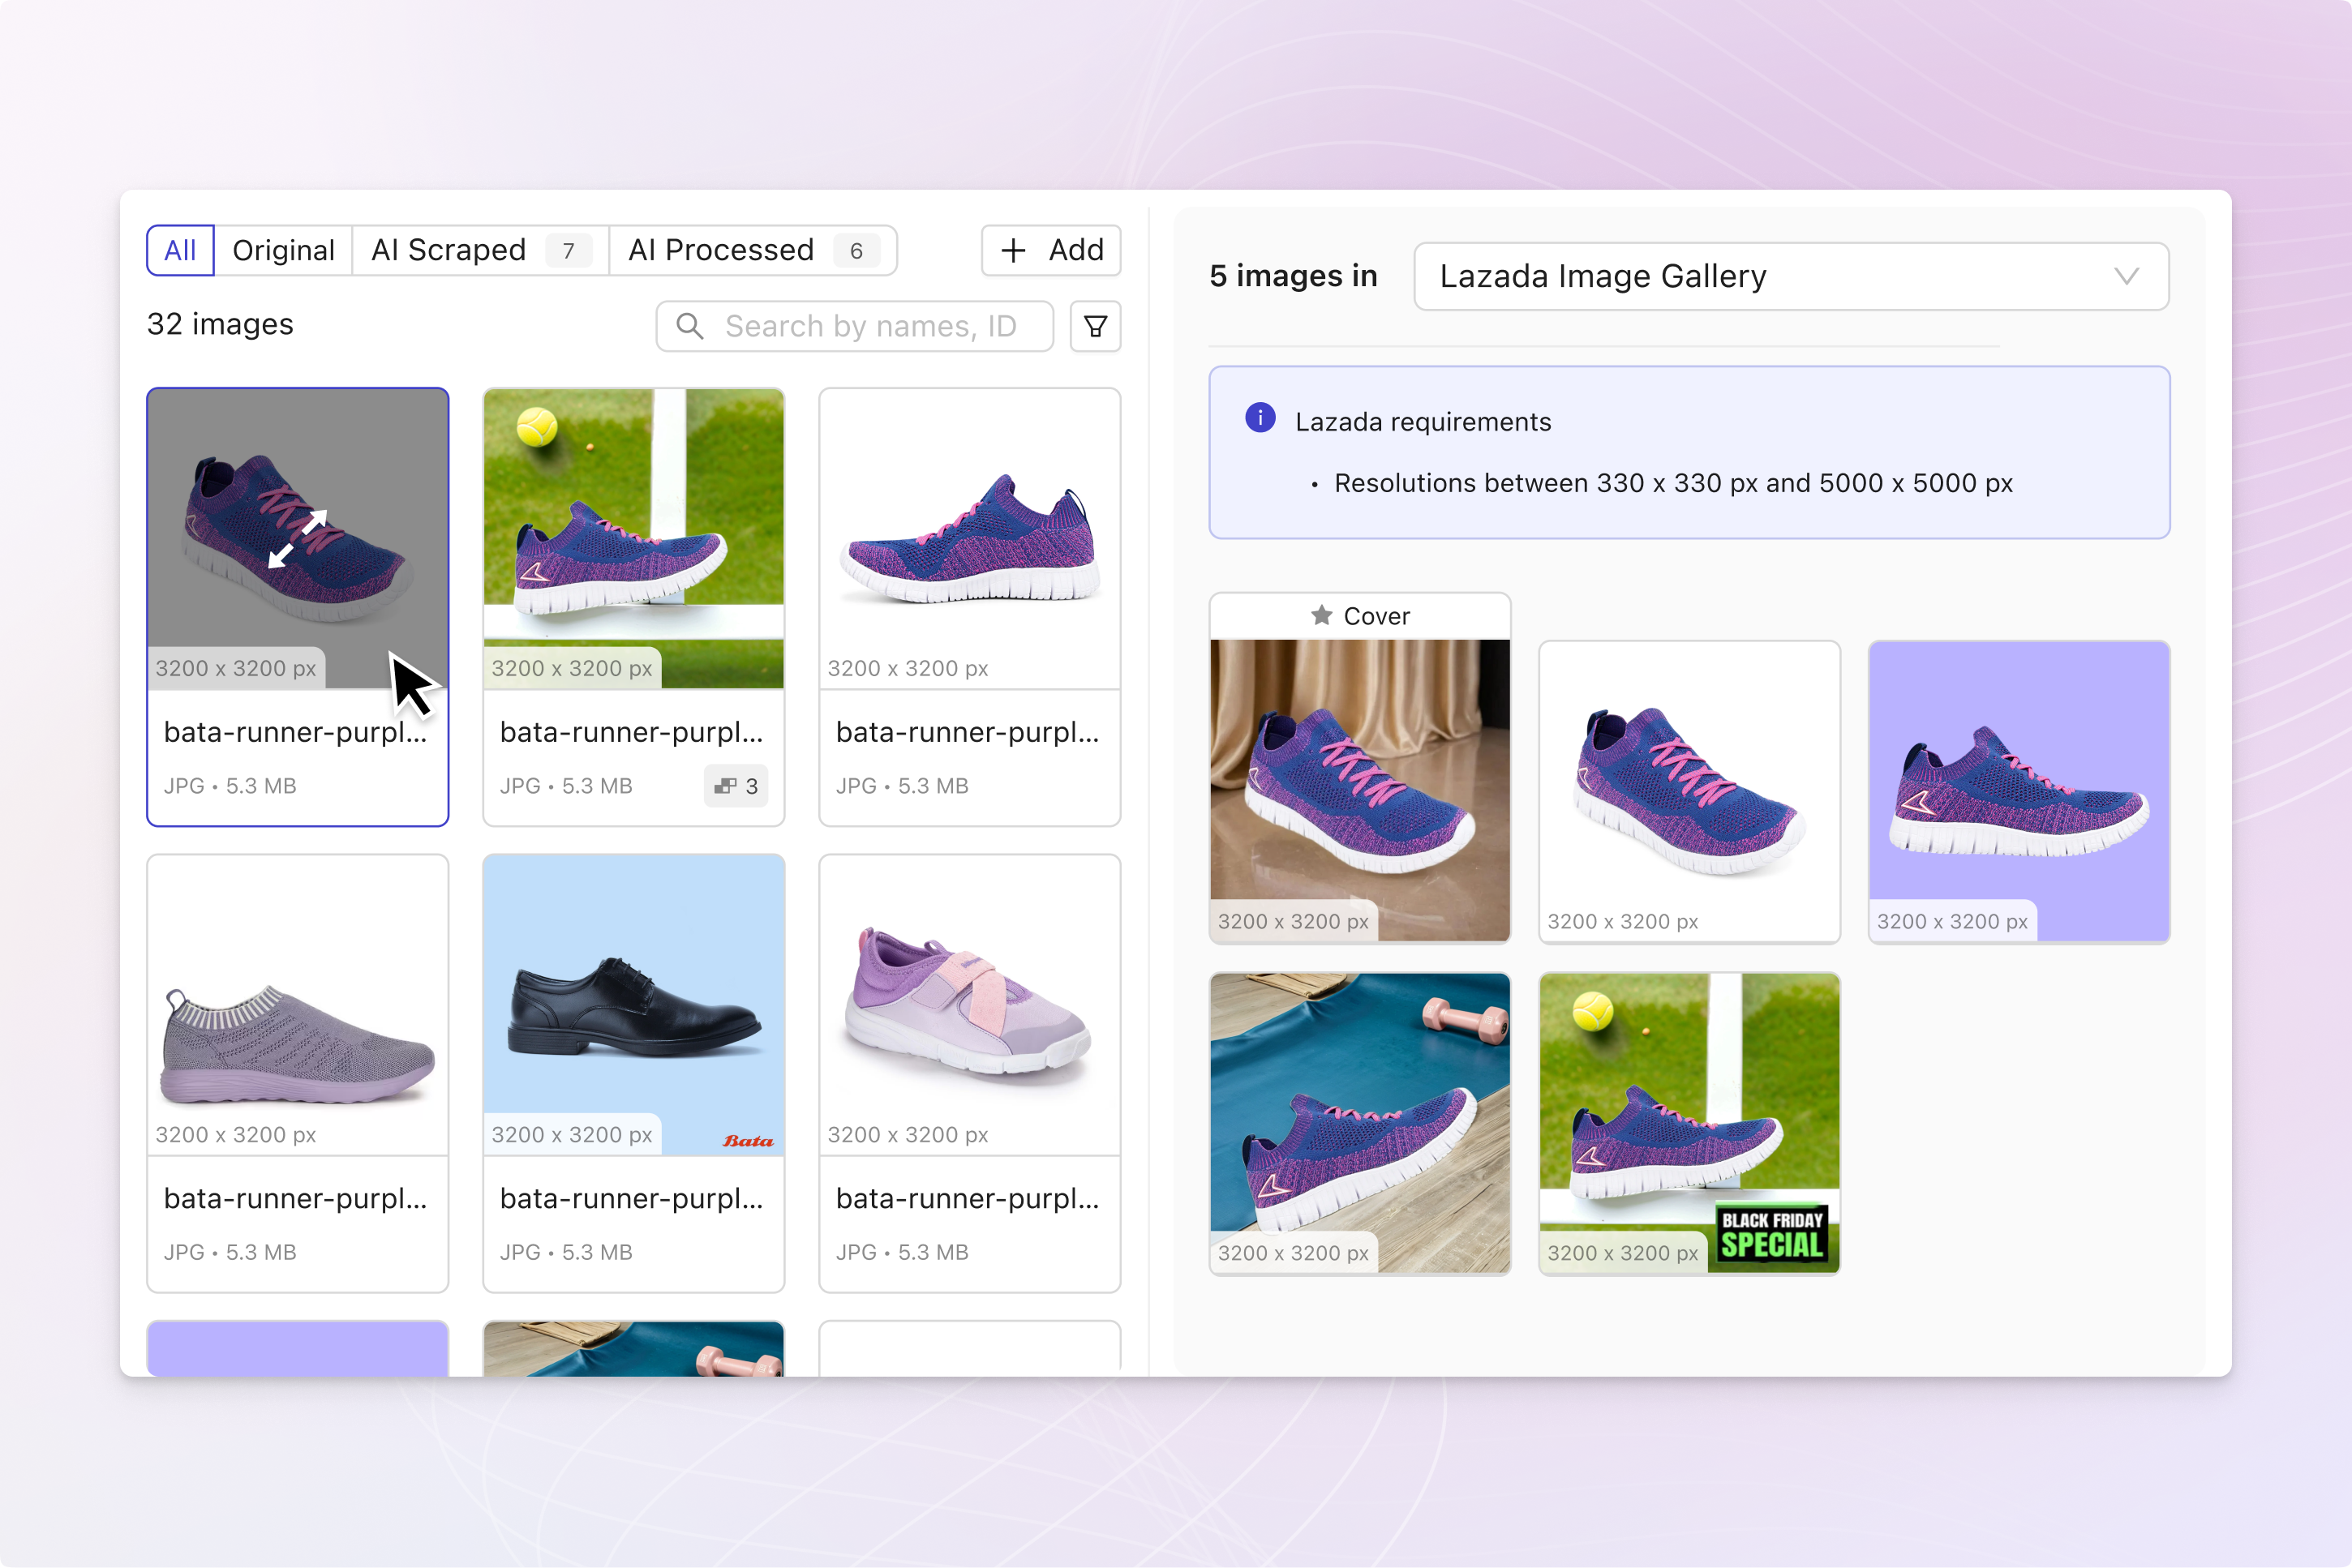The width and height of the screenshot is (2352, 1568).
Task: Click the file name under the grey slip-on shoe
Action: coord(295,1198)
